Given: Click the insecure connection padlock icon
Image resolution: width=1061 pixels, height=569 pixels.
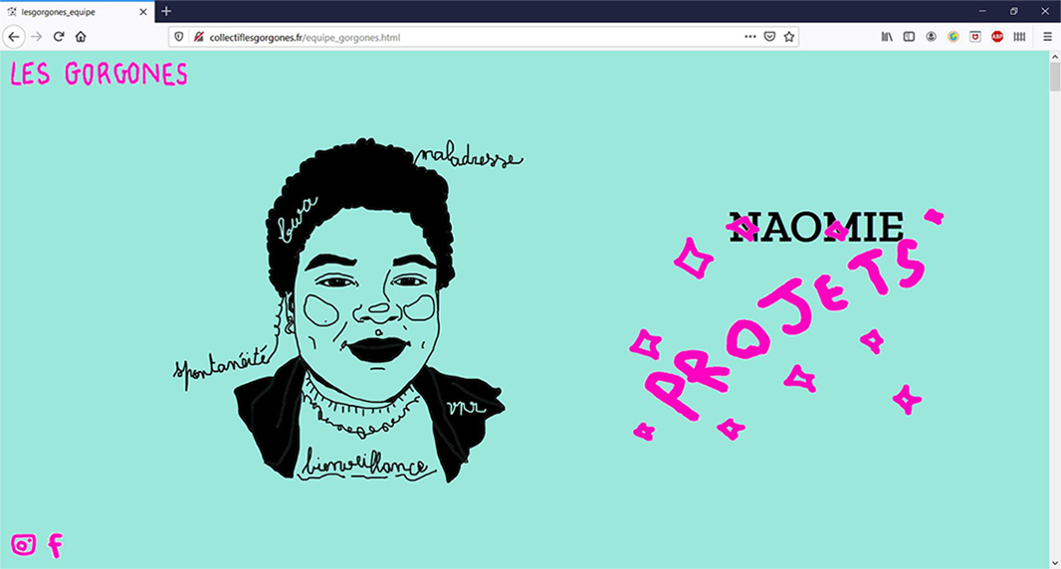Looking at the screenshot, I should tap(198, 37).
